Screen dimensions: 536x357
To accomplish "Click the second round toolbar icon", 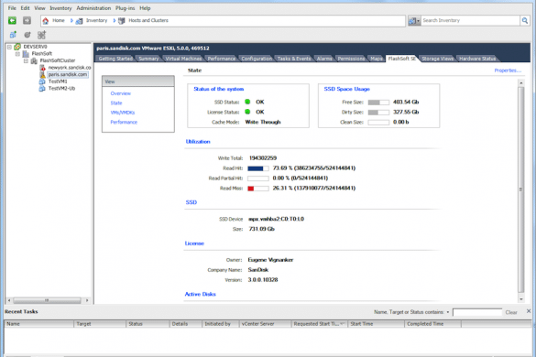I will pos(27,35).
